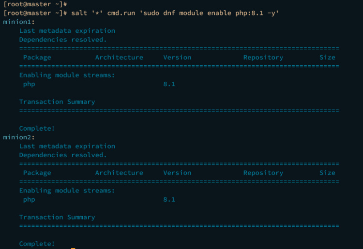Click the Package column header for minion1

[37, 57]
